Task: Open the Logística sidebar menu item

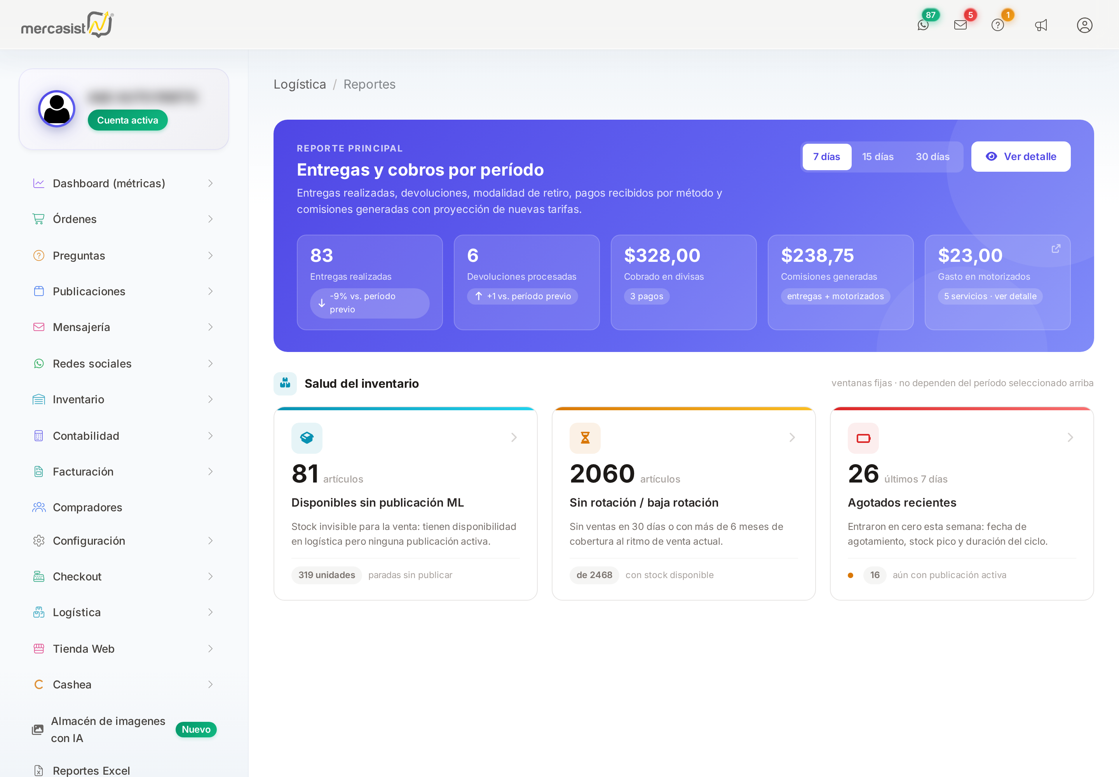Action: point(124,612)
